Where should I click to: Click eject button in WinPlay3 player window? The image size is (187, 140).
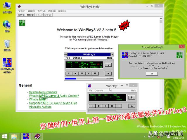coord(132,106)
